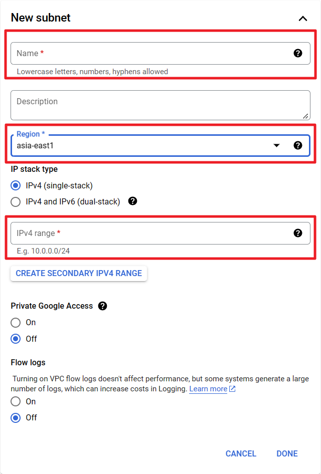Focus the subnet Name input field
Screen dimensions: 321x474
pyautogui.click(x=150, y=53)
